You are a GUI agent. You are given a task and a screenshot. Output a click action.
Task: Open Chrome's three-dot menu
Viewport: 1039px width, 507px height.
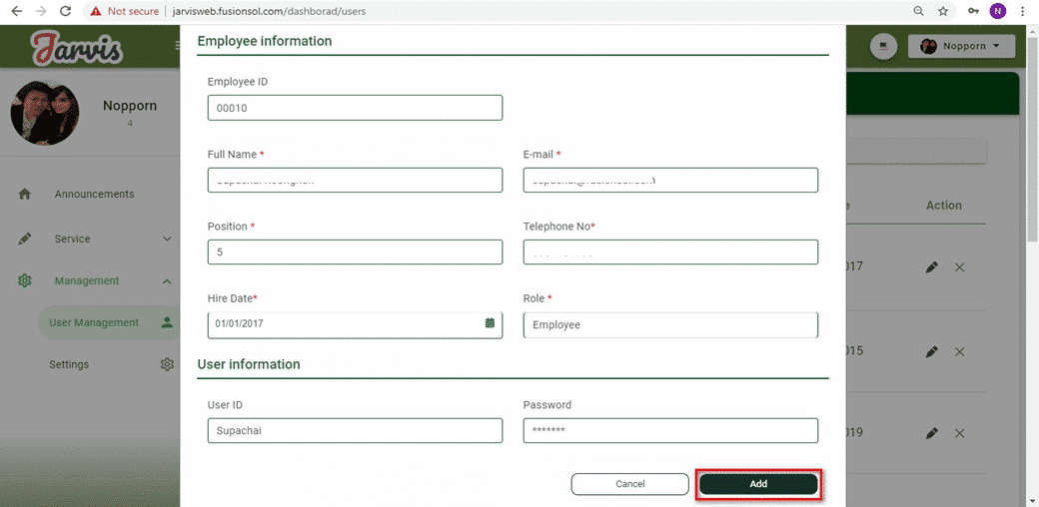click(1022, 11)
